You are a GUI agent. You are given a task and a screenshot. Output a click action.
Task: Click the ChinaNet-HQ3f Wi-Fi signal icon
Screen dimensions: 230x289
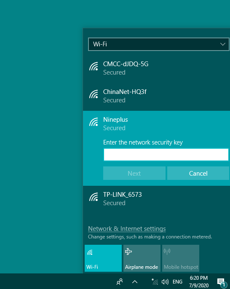click(94, 94)
